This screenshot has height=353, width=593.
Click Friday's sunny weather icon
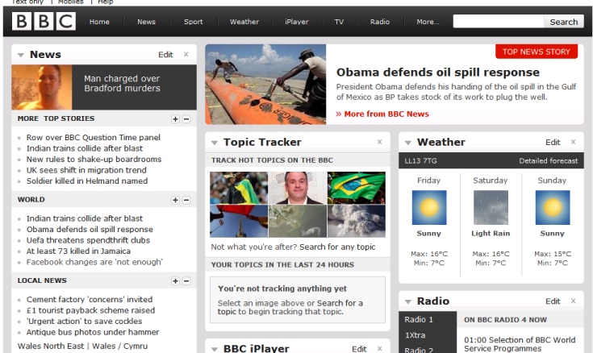click(x=429, y=207)
